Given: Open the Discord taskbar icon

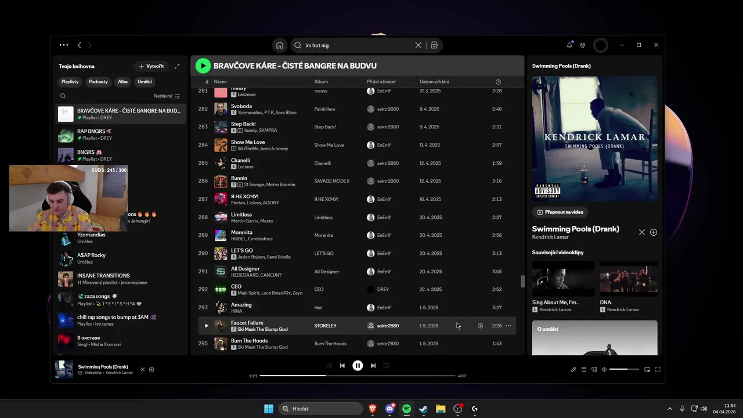Looking at the screenshot, I should tap(389, 409).
